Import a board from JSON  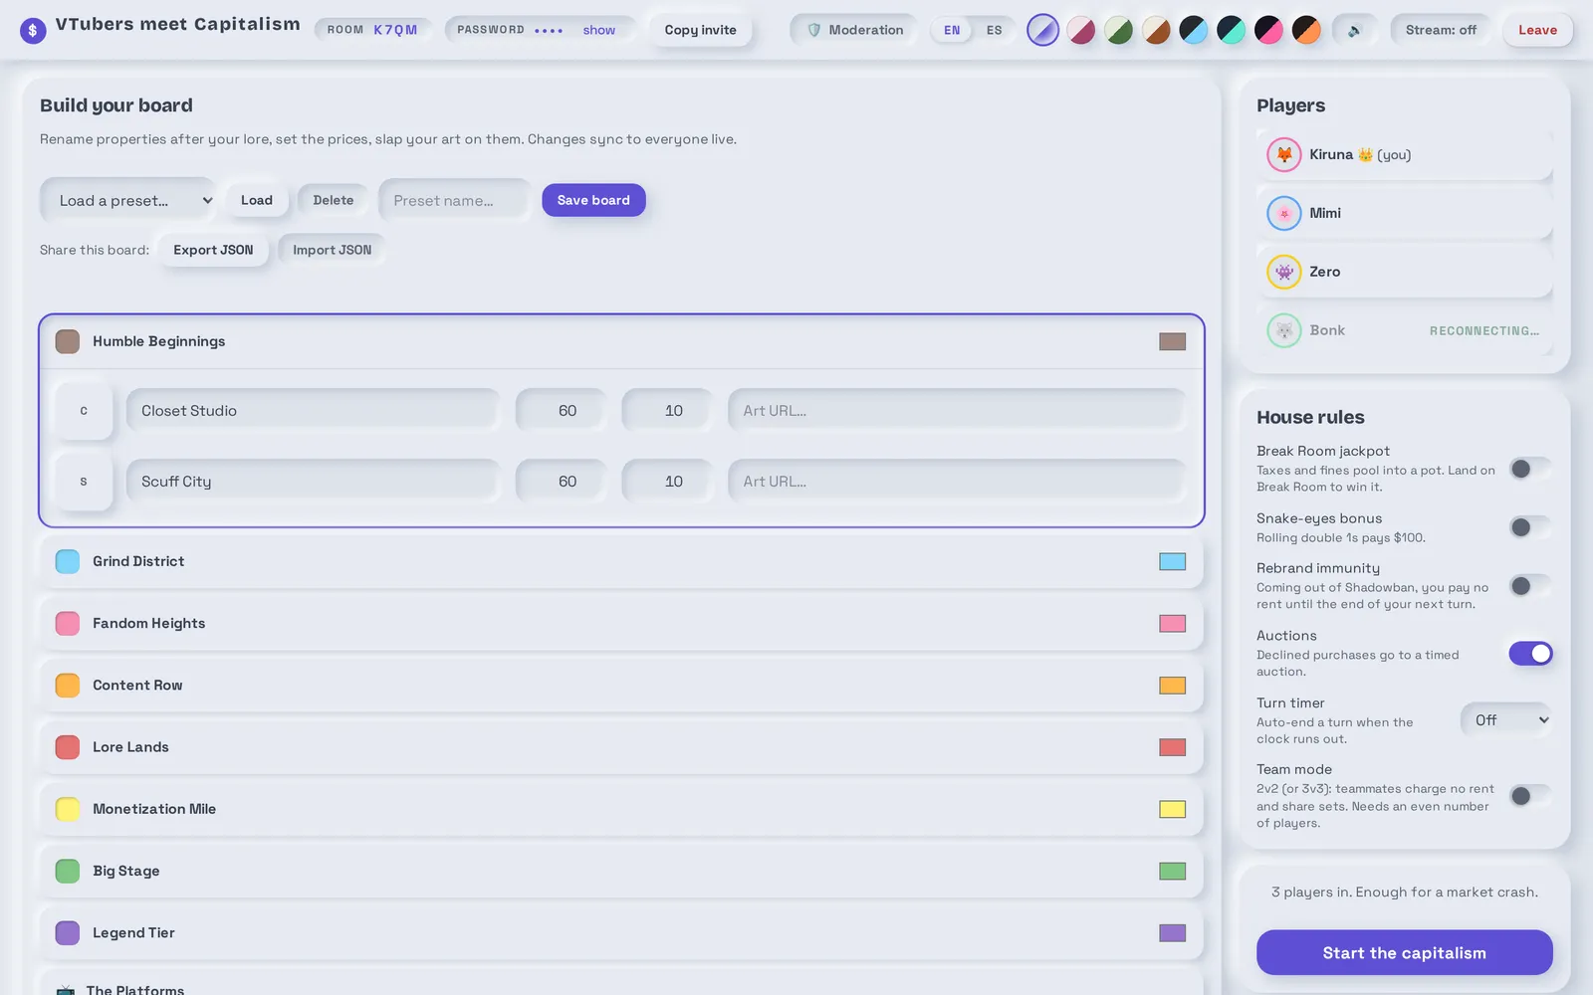coord(332,250)
